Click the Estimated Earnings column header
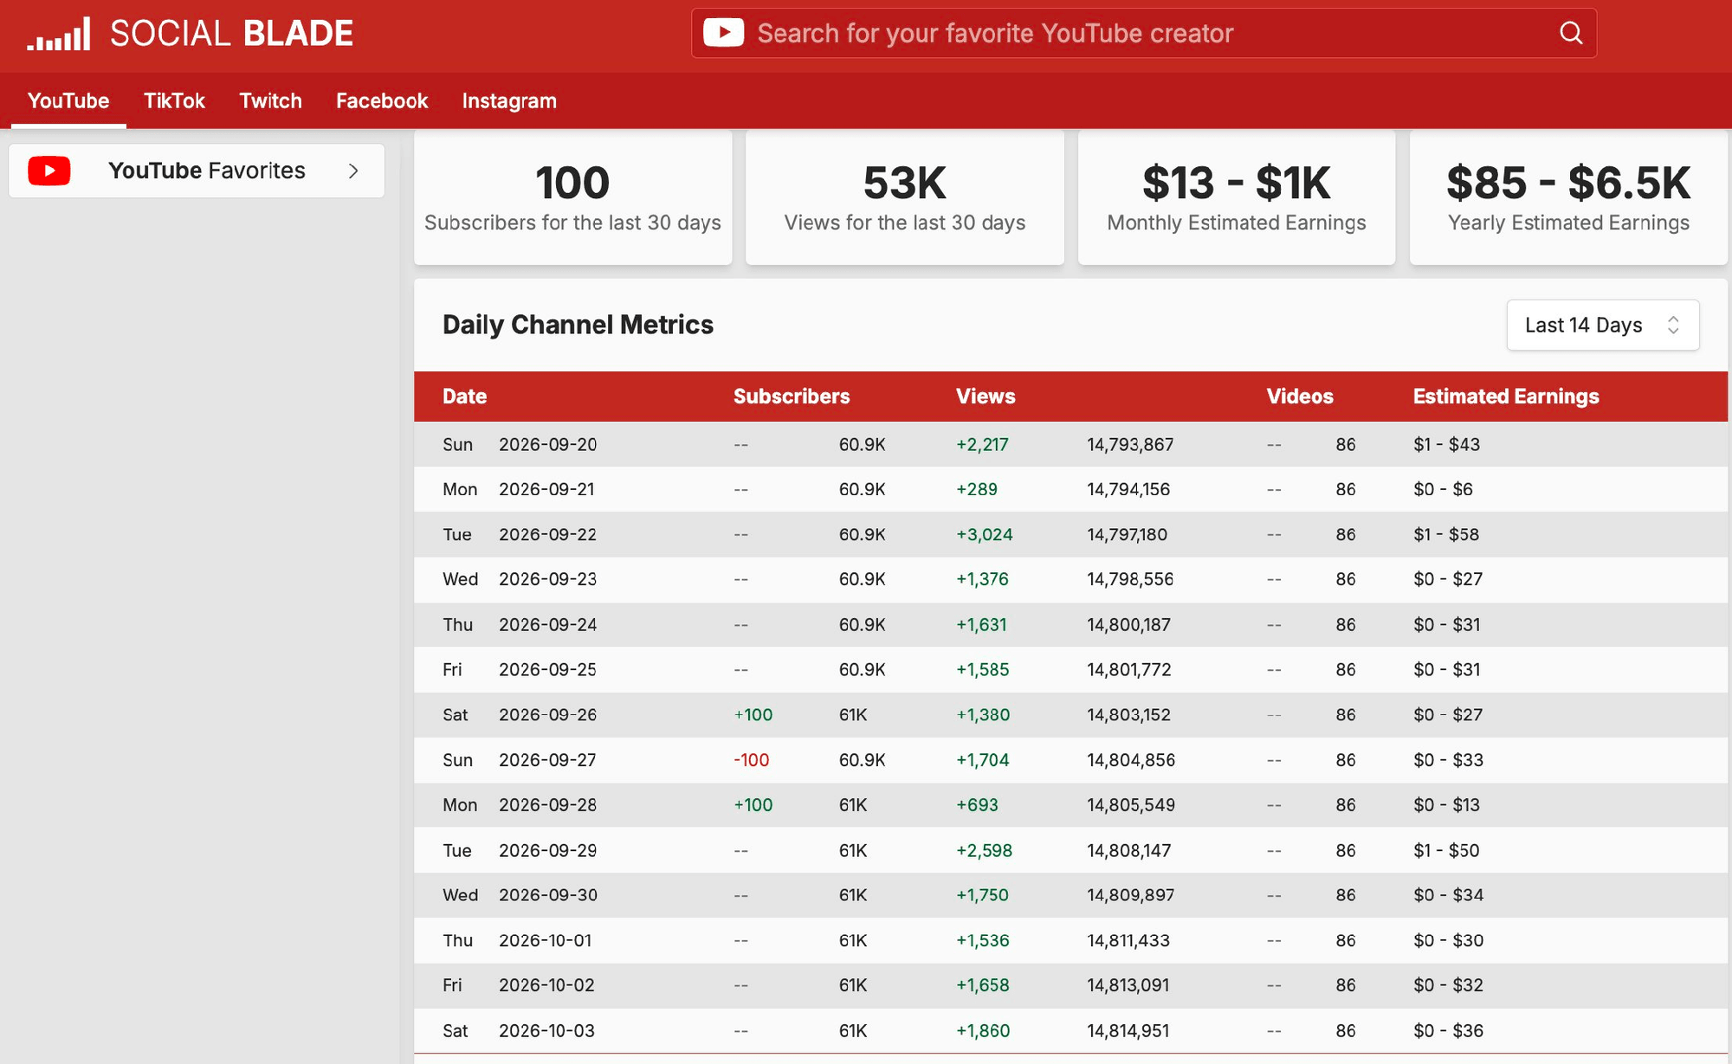 tap(1506, 397)
